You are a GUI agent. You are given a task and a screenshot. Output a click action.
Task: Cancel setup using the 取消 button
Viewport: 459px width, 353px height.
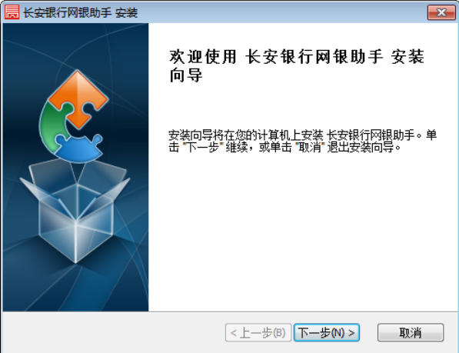coord(411,332)
